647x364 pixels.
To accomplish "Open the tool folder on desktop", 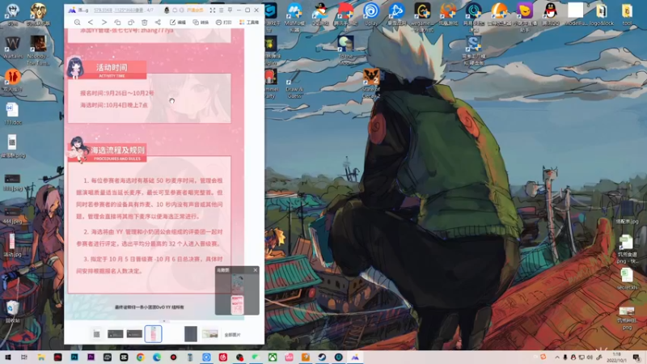I will point(628,13).
